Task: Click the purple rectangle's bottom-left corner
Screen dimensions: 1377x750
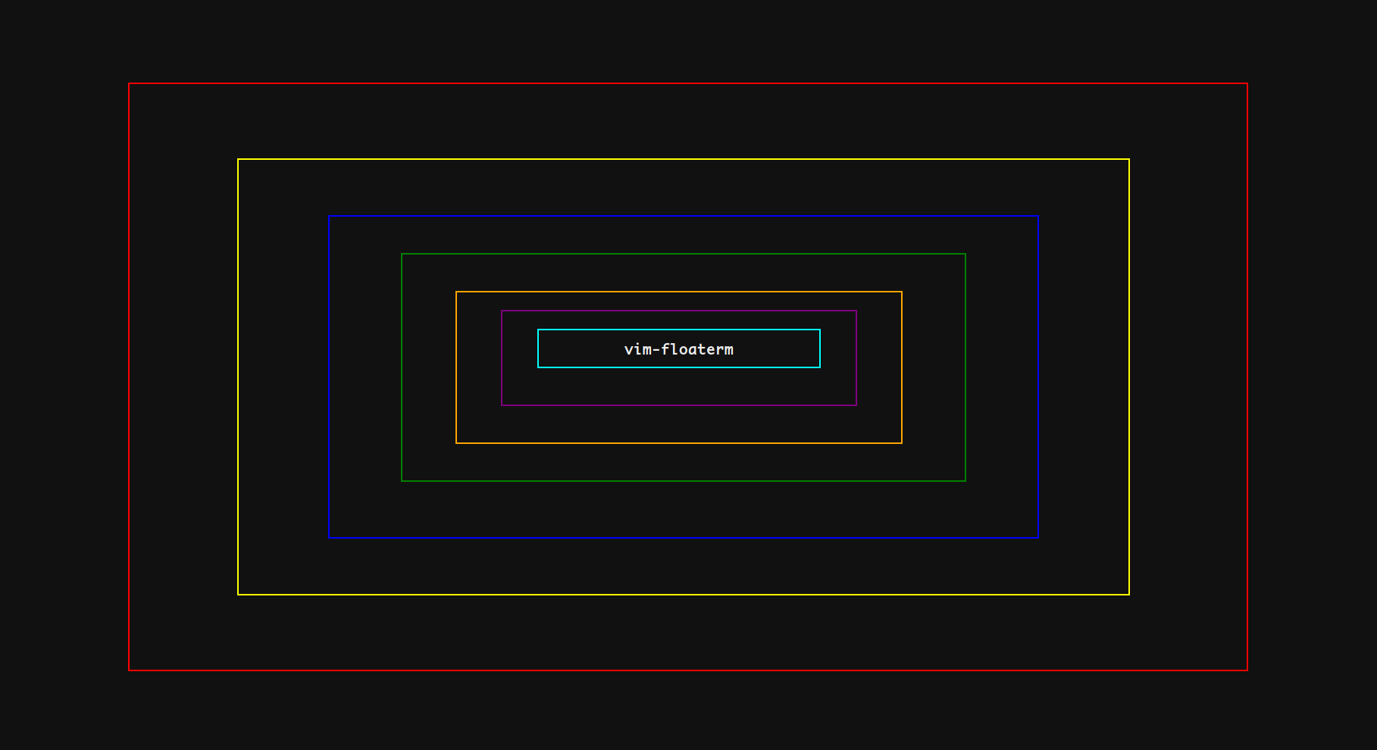Action: [502, 405]
